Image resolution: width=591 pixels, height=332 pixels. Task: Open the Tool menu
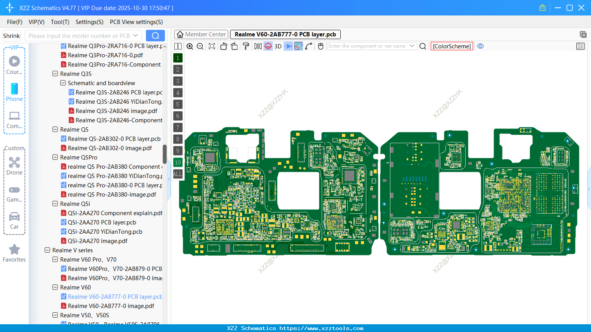(60, 22)
